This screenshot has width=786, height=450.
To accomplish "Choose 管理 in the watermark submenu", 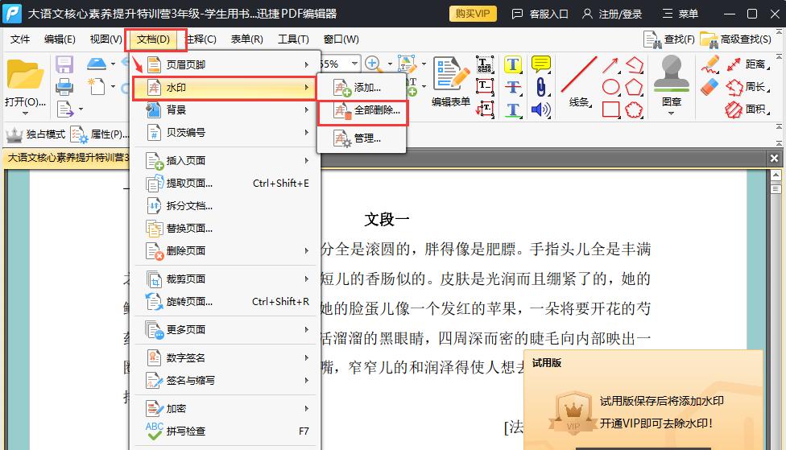I will pyautogui.click(x=362, y=138).
